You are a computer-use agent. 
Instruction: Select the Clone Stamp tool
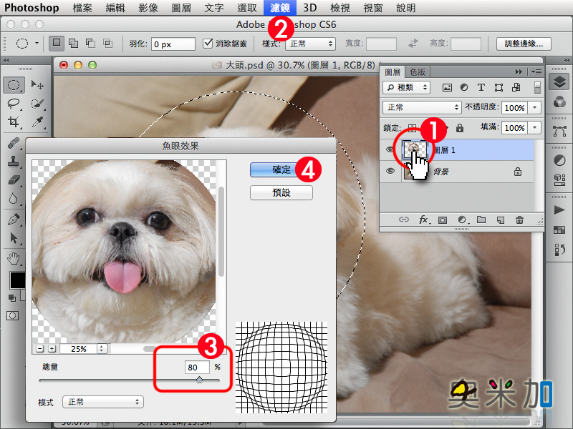coord(14,162)
